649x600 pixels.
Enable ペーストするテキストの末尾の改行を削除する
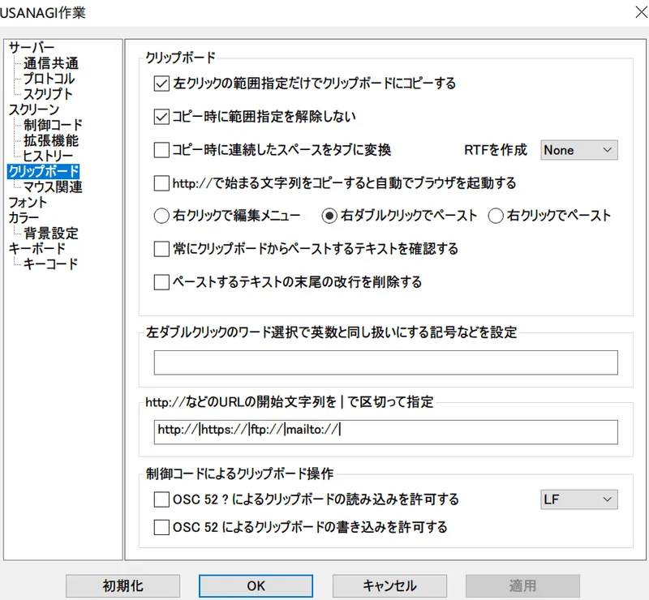(x=161, y=282)
